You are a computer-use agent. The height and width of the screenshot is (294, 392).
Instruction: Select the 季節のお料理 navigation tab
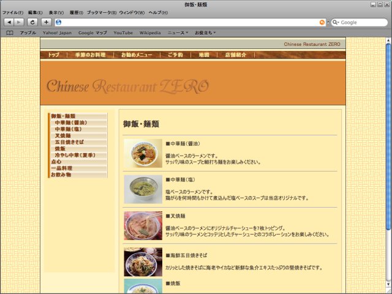coord(90,55)
